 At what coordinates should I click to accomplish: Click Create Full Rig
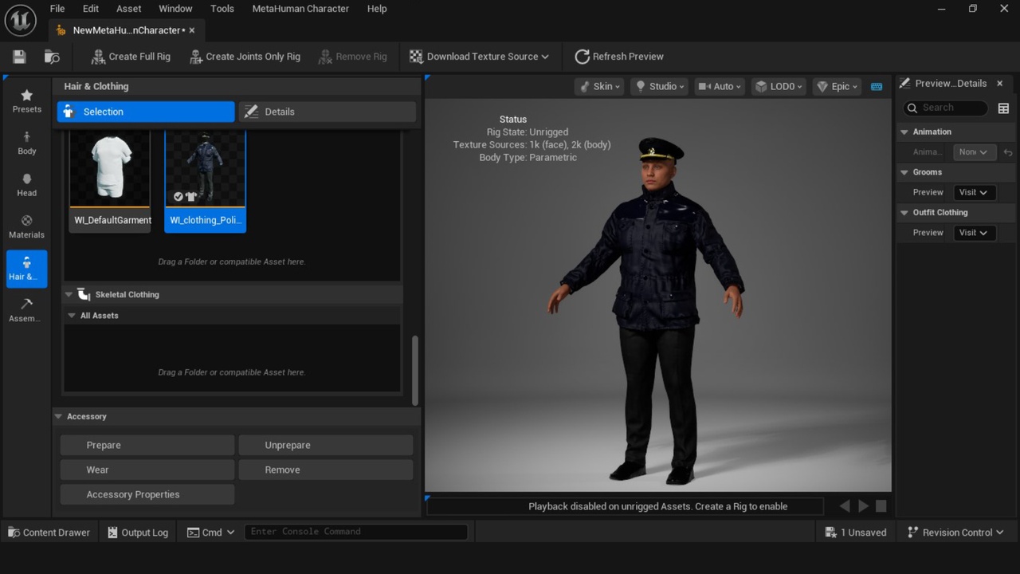[x=131, y=57]
